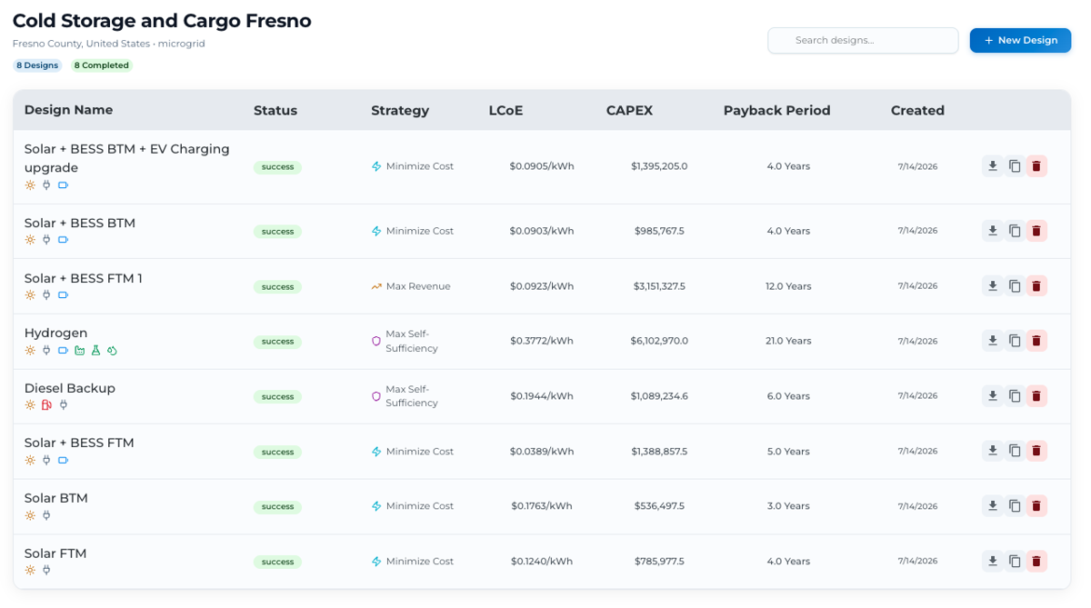Screen dimensions: 1091x608
Task: Click the 12.0 Years payback value
Action: pyautogui.click(x=787, y=286)
